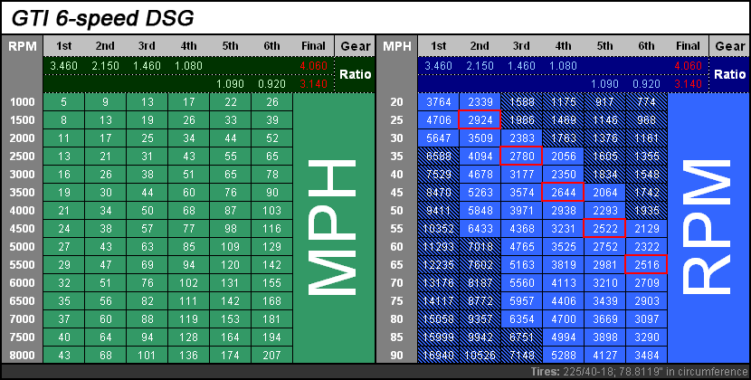Click the "3484" RPM cell
The image size is (751, 380).
[x=646, y=355]
